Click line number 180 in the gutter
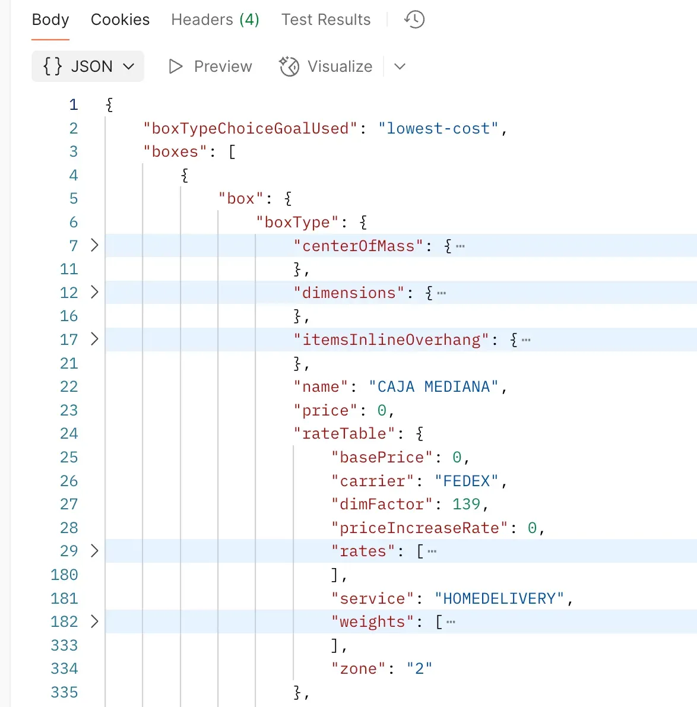The width and height of the screenshot is (697, 707). (x=64, y=575)
